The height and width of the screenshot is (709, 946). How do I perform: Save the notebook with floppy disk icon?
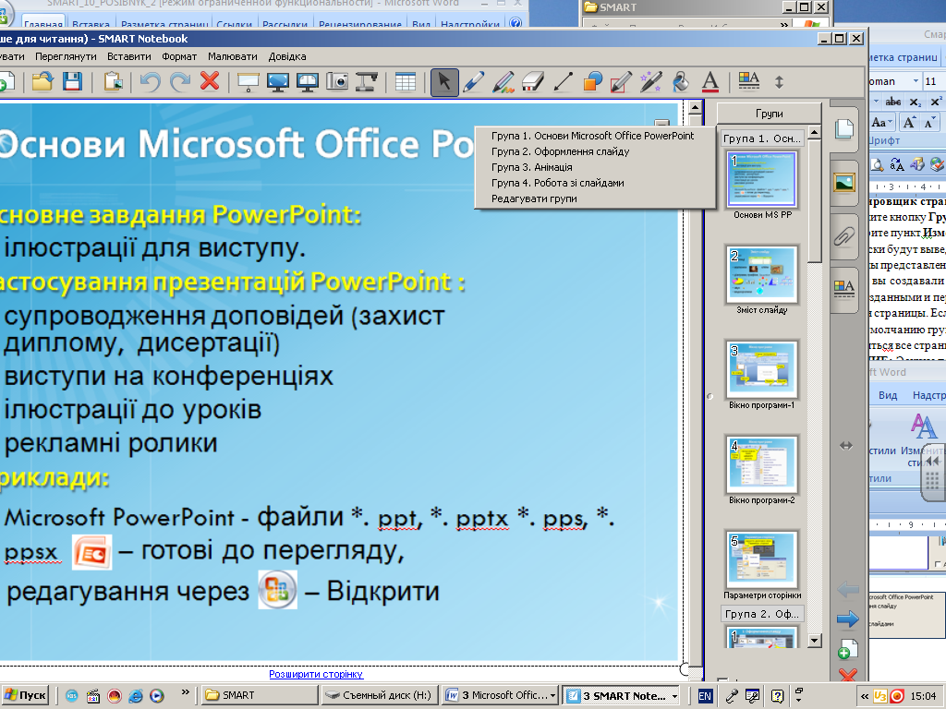click(72, 81)
